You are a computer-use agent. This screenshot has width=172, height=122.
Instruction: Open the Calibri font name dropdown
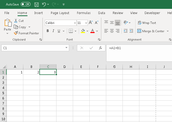click(x=75, y=23)
